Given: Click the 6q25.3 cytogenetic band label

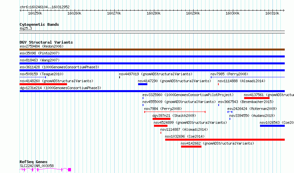Looking at the screenshot, I should pyautogui.click(x=26, y=28).
